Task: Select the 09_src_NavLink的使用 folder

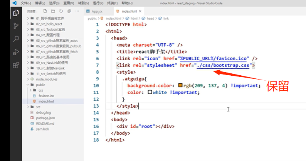Action: [53, 63]
